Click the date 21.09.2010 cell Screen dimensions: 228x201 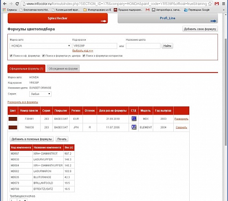pyautogui.click(x=113, y=119)
